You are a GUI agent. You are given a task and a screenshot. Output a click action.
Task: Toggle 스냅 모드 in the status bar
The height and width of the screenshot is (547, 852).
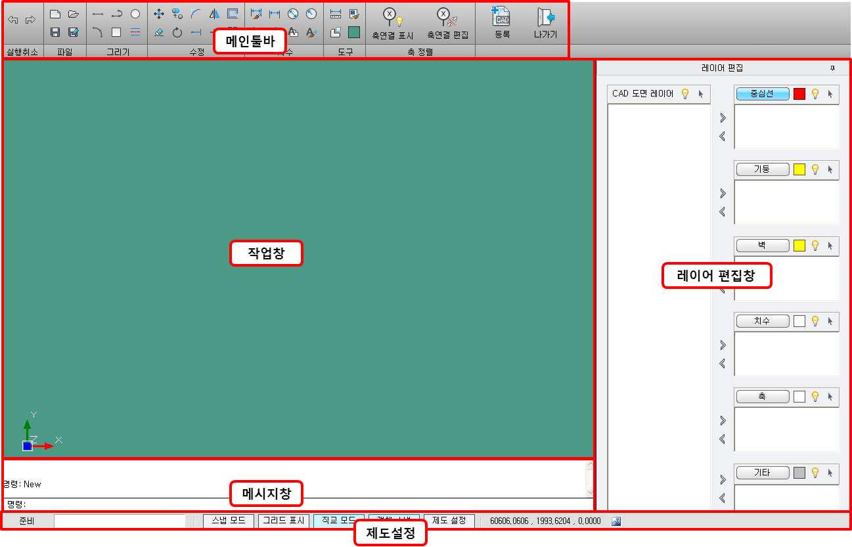point(228,520)
